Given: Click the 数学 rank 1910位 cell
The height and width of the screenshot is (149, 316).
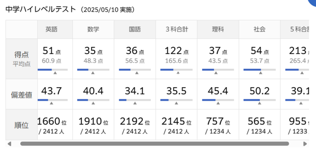Looking at the screenshot, I should (93, 125).
